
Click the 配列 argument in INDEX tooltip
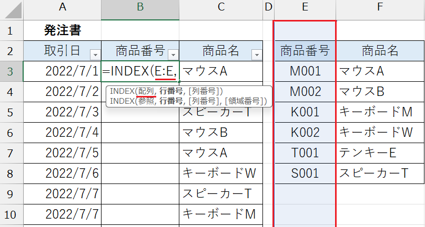pos(140,91)
